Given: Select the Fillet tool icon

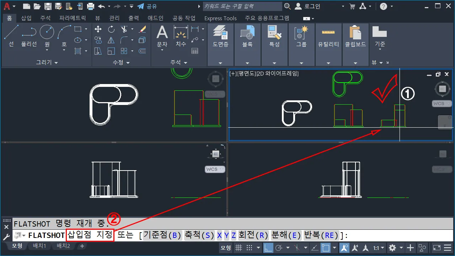Looking at the screenshot, I should [x=124, y=40].
